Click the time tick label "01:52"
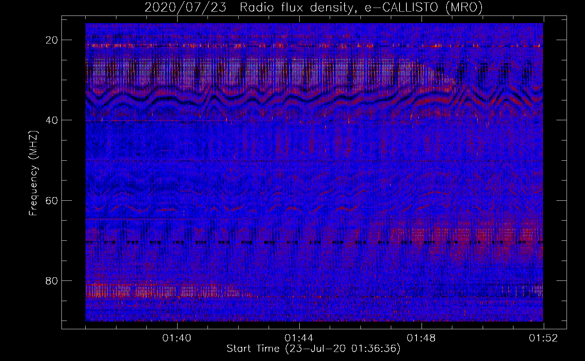This screenshot has height=361, width=585. point(543,338)
